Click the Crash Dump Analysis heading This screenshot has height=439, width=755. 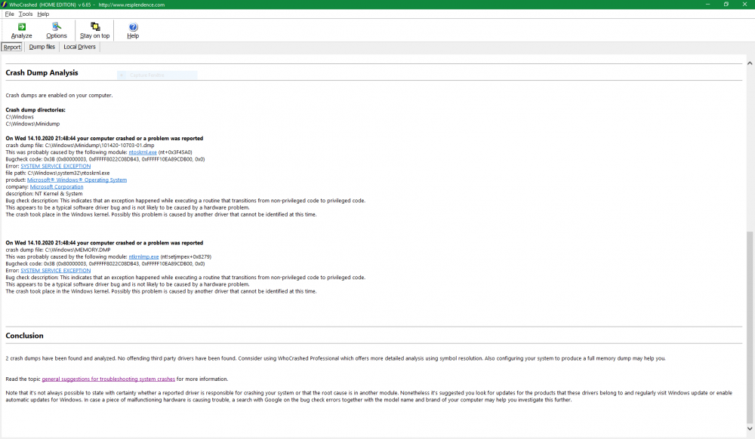point(42,72)
